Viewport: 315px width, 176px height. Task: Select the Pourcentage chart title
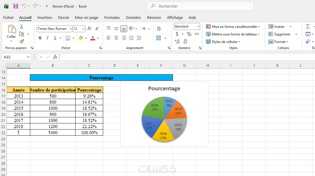(x=164, y=89)
